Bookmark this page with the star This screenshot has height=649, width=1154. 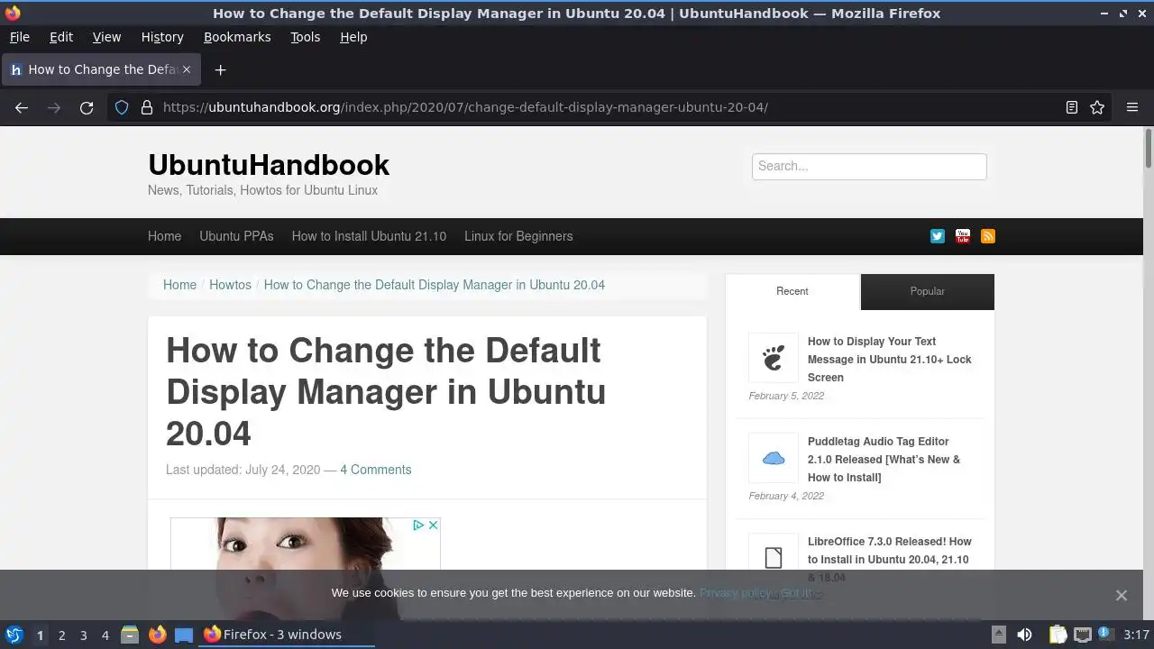tap(1097, 107)
